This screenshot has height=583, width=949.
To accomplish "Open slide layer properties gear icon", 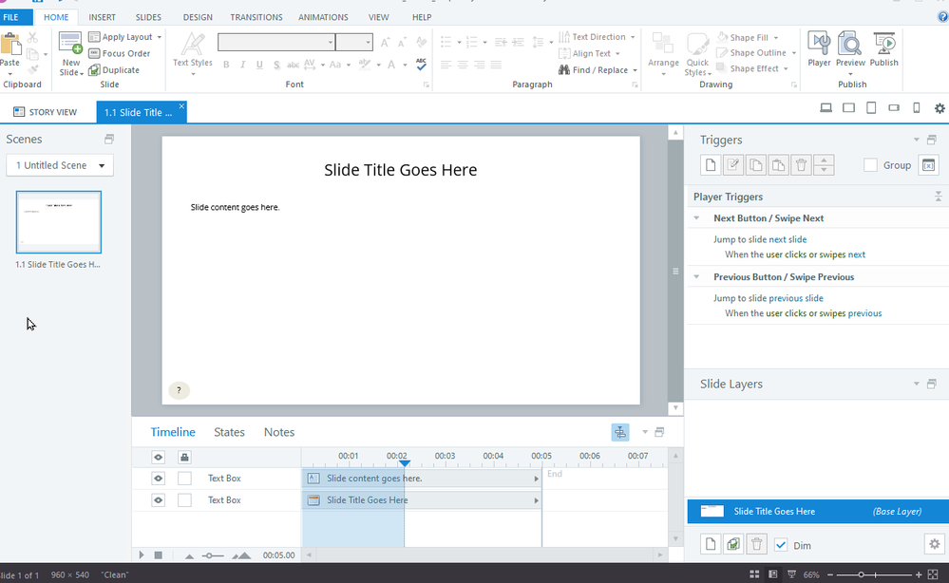I will point(932,544).
